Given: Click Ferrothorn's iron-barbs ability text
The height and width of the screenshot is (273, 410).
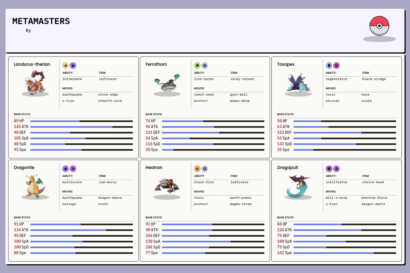Looking at the screenshot, I should pos(204,79).
